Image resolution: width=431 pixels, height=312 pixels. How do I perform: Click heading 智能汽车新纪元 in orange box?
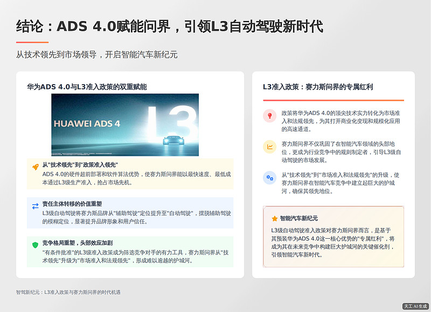[299, 218]
